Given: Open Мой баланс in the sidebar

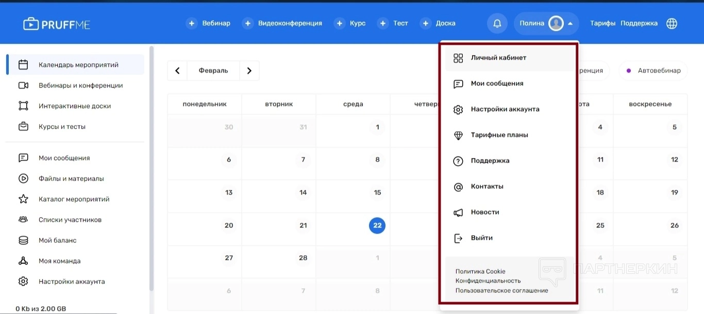Looking at the screenshot, I should click(57, 240).
